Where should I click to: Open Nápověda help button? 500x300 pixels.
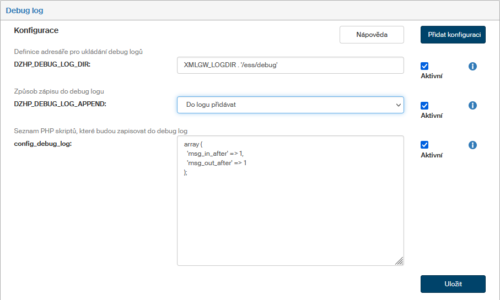click(x=372, y=35)
